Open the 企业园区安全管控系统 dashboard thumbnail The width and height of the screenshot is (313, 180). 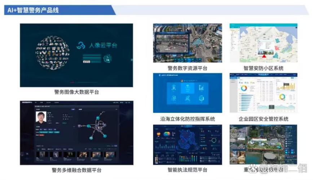click(264, 93)
